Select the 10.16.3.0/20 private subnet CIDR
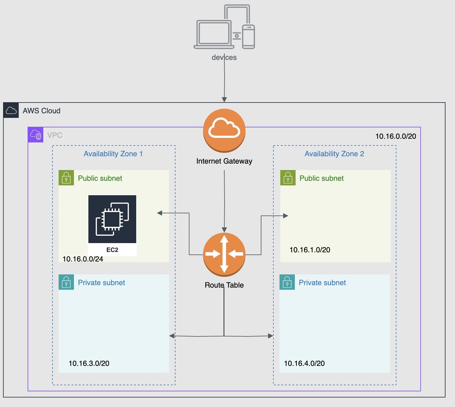 point(89,363)
